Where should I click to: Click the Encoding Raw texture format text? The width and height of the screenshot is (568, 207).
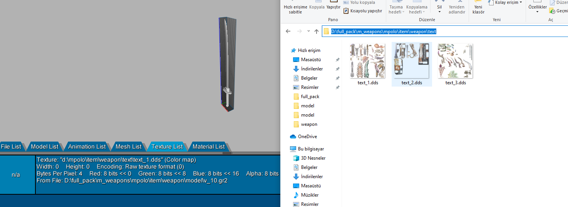pos(140,167)
